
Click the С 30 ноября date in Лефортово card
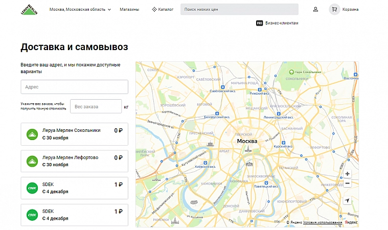coord(55,165)
